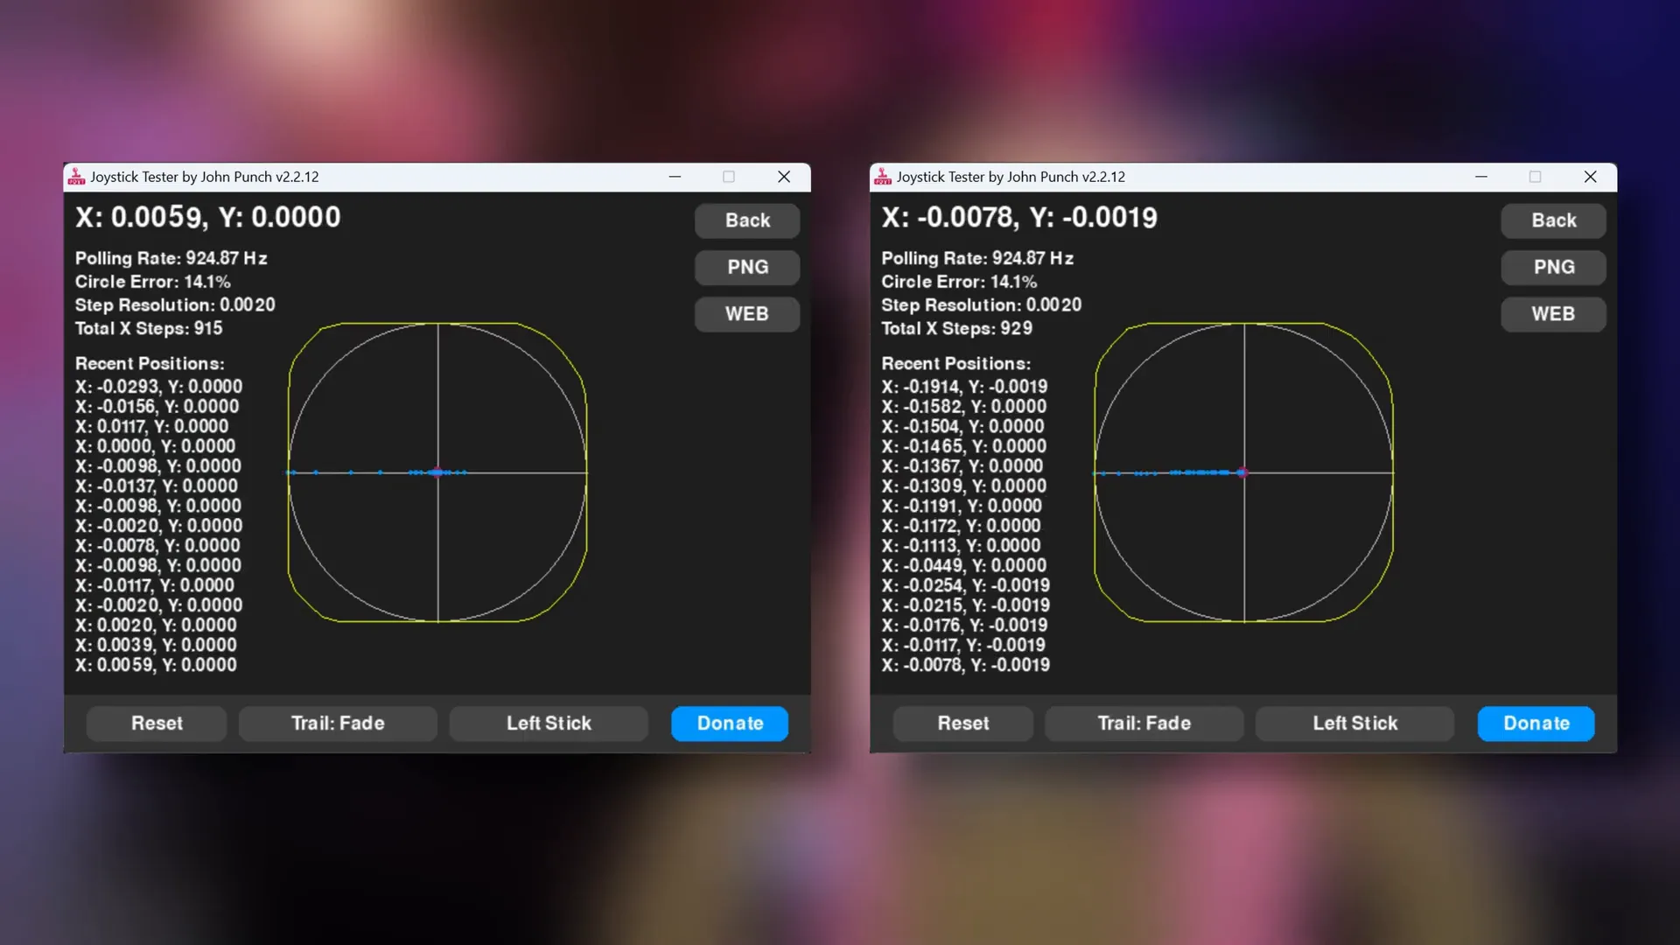Viewport: 1680px width, 945px height.
Task: Click the right window title 'Joystick Tester by John Punch v2.2.12'
Action: 1011,177
